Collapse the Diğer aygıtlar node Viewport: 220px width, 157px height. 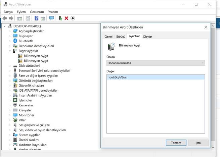10,51
